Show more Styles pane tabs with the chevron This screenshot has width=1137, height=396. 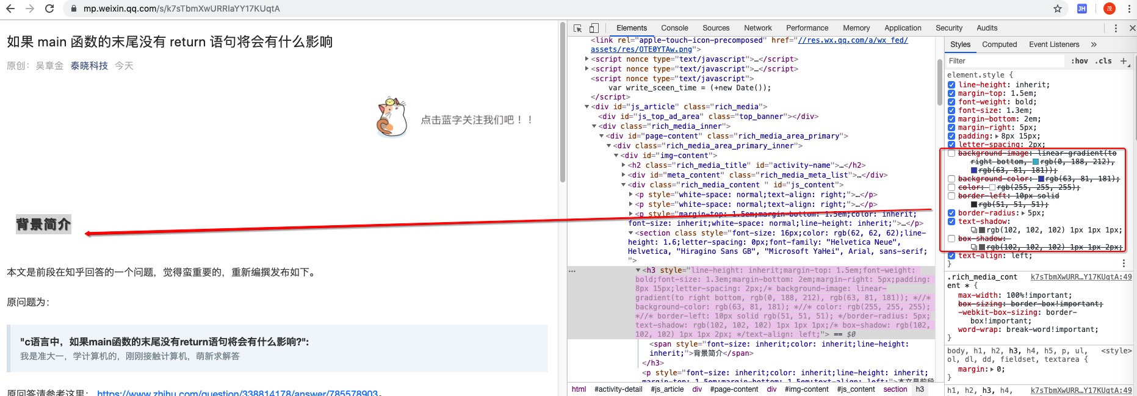1094,45
